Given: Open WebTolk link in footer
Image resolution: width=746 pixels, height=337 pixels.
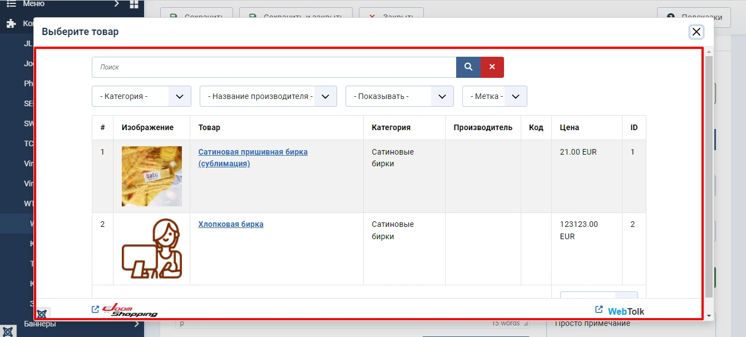Looking at the screenshot, I should coord(620,311).
